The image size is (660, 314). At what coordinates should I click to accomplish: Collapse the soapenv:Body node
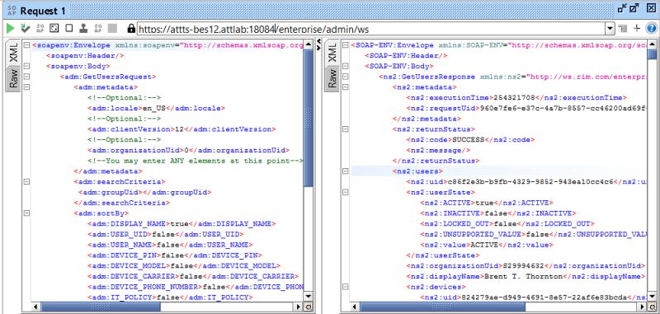26,66
